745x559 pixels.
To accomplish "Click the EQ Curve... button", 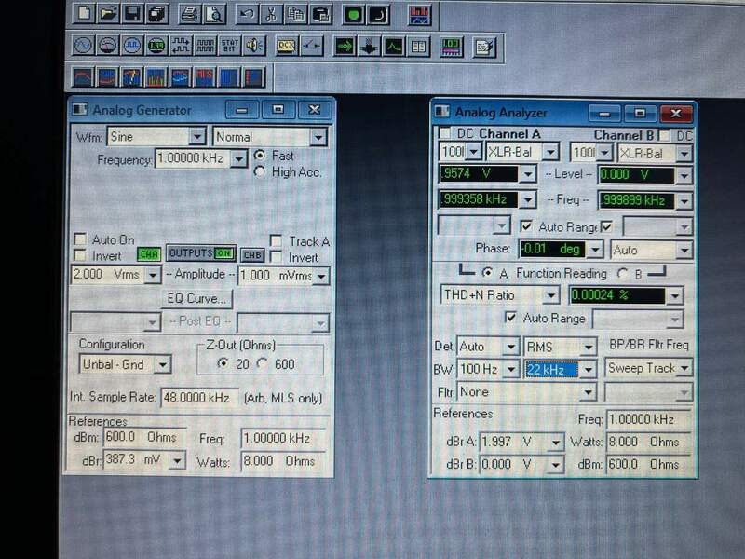I will click(x=197, y=299).
